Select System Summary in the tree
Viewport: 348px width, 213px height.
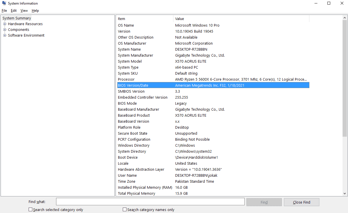17,18
